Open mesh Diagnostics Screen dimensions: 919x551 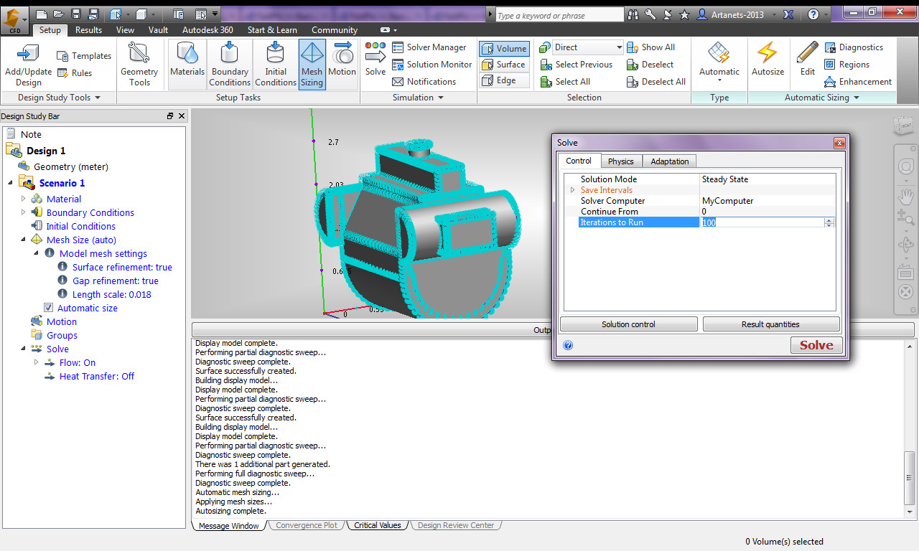(x=854, y=47)
